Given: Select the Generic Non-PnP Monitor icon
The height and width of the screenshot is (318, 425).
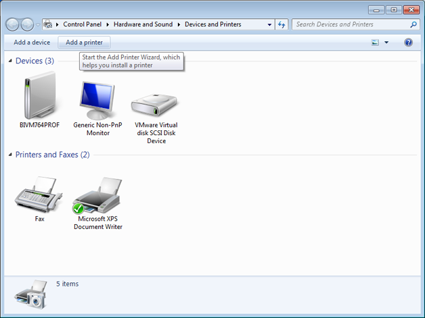Looking at the screenshot, I should point(97,101).
